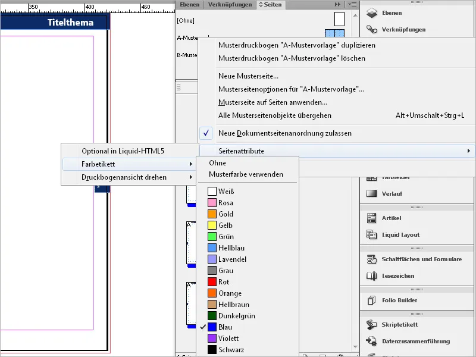Open the Datenzusammenführung panel icon
This screenshot has height=357, width=476.
coord(371,341)
